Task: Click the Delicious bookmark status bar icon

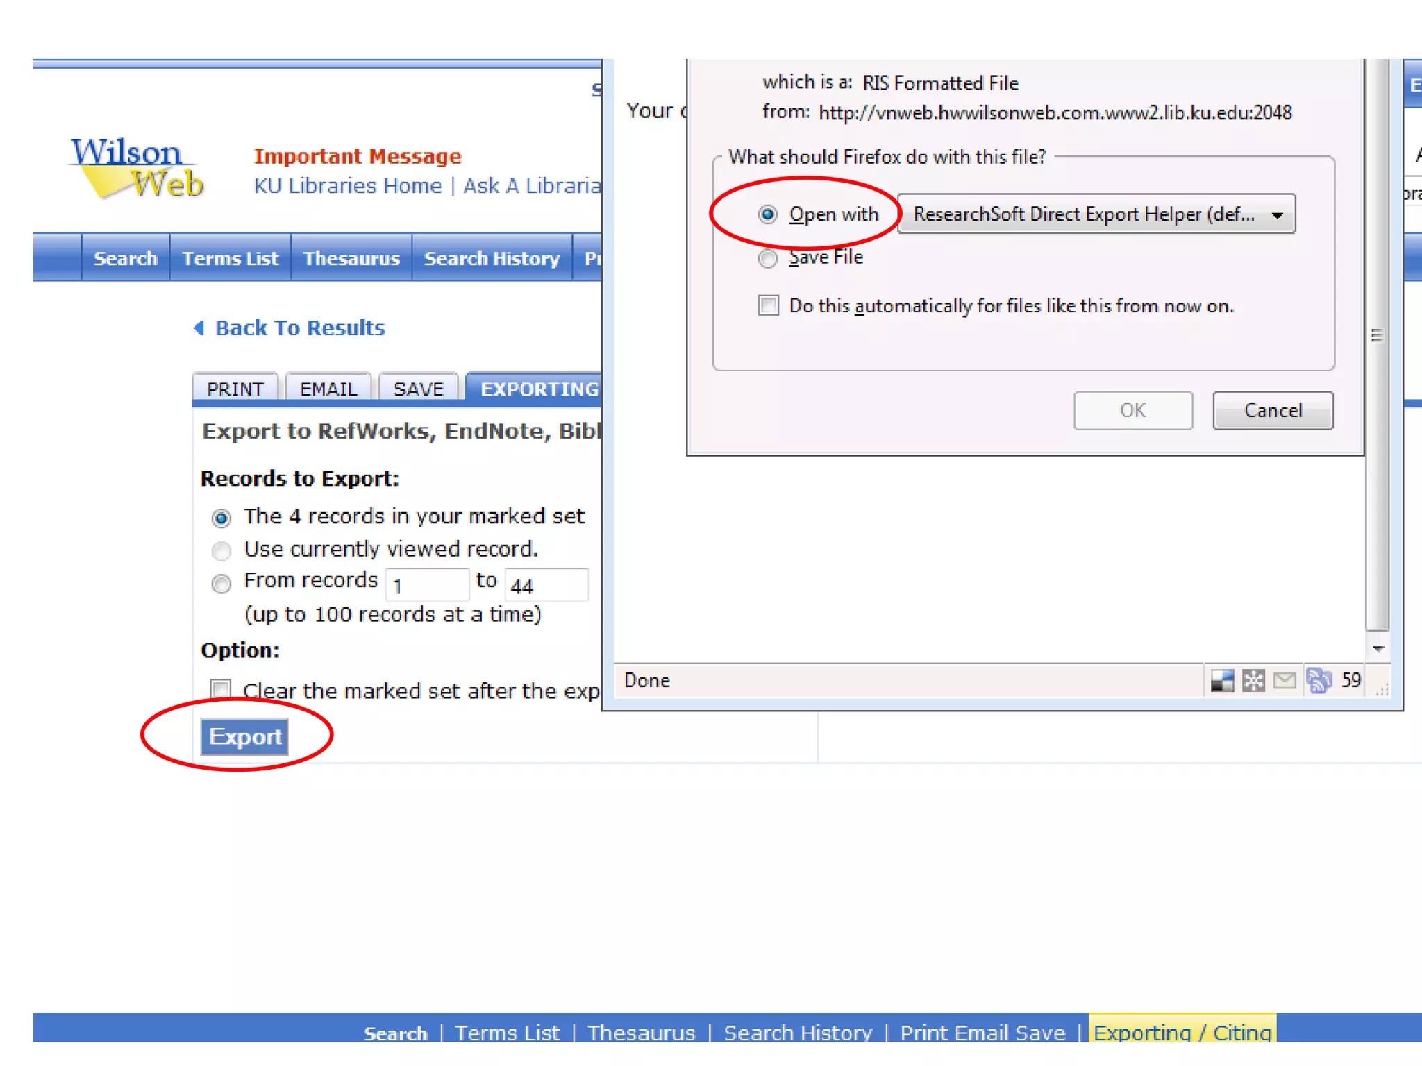Action: 1222,681
